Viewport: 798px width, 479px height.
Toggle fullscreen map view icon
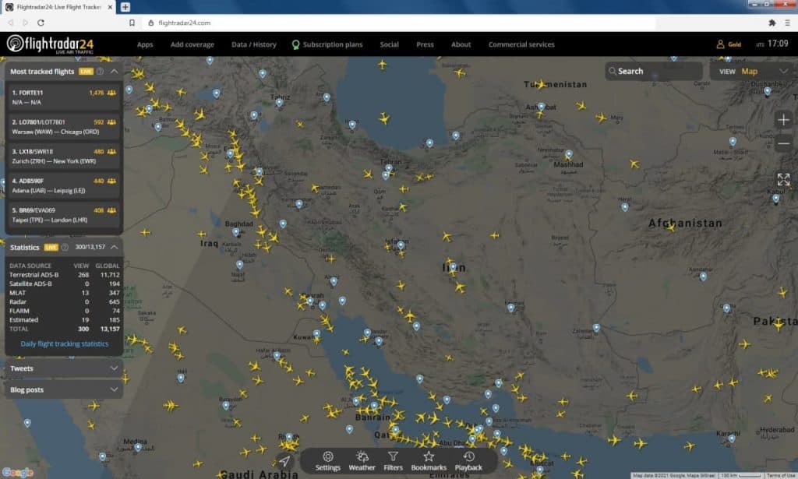(x=783, y=179)
